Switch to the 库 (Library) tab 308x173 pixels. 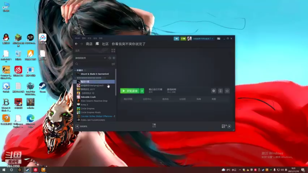tap(97, 44)
